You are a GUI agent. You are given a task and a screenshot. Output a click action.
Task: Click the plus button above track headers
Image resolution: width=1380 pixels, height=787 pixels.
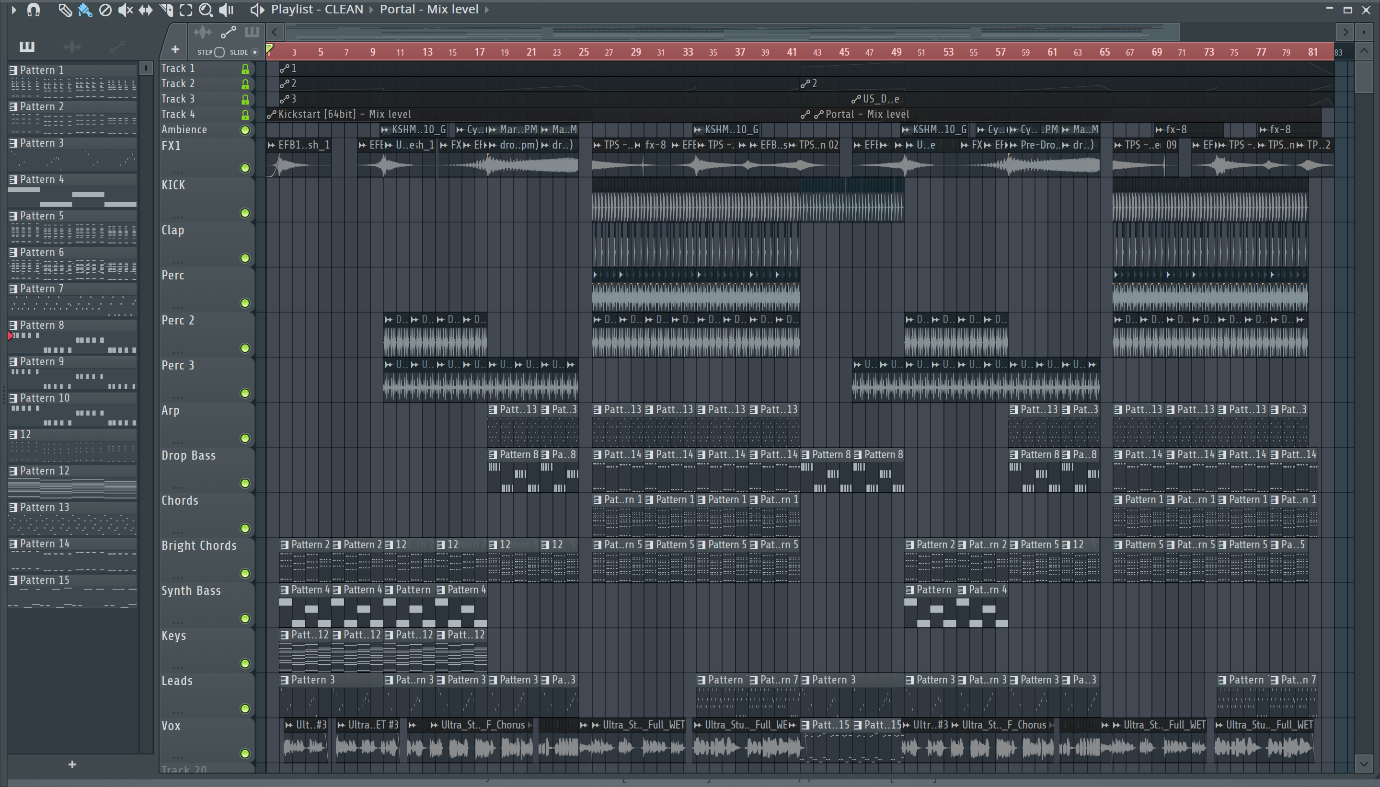[175, 50]
